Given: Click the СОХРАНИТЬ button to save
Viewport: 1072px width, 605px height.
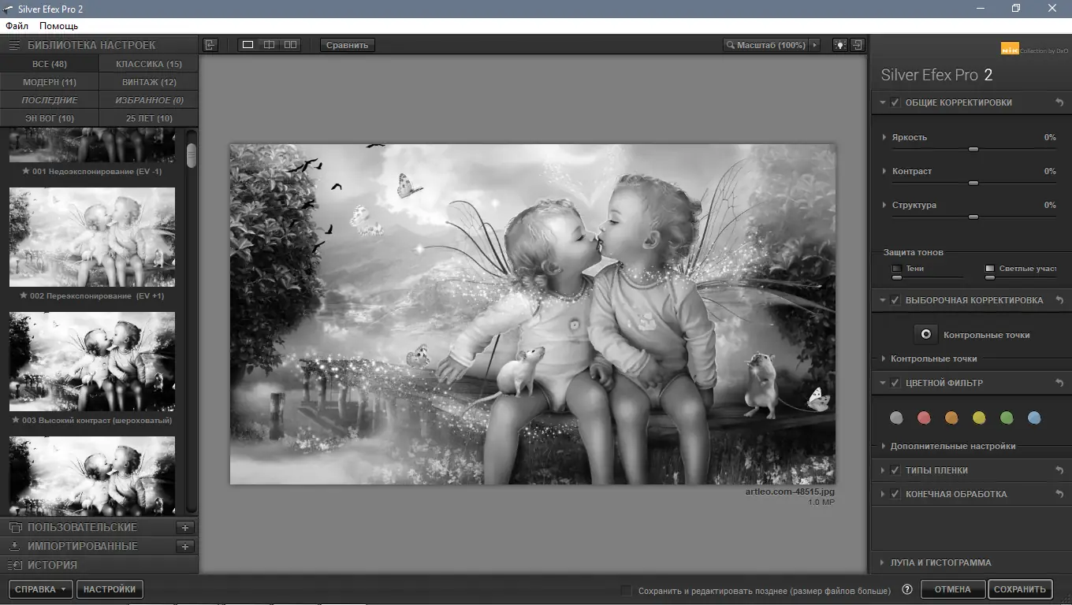Looking at the screenshot, I should [x=1020, y=589].
